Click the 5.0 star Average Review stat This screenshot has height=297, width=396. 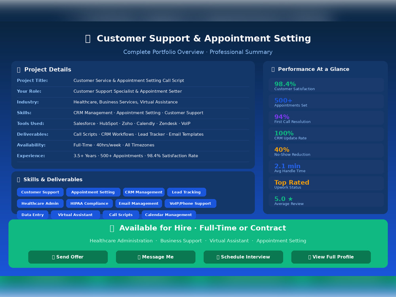point(326,200)
